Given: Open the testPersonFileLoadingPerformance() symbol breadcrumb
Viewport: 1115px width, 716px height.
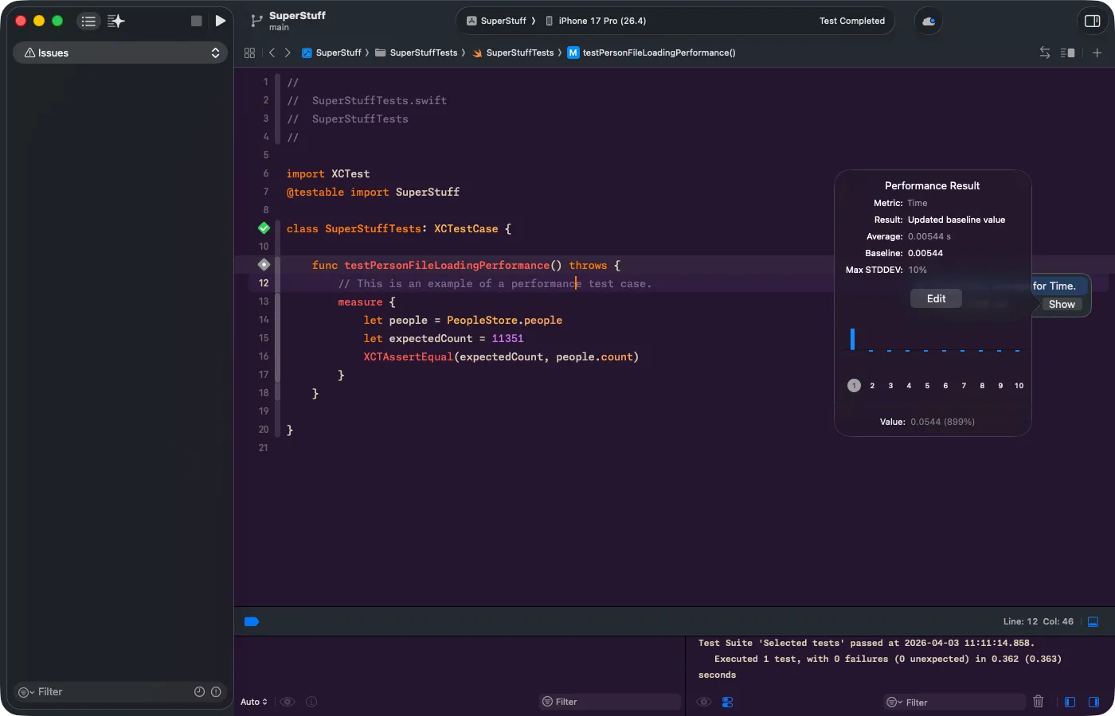Looking at the screenshot, I should pyautogui.click(x=651, y=53).
